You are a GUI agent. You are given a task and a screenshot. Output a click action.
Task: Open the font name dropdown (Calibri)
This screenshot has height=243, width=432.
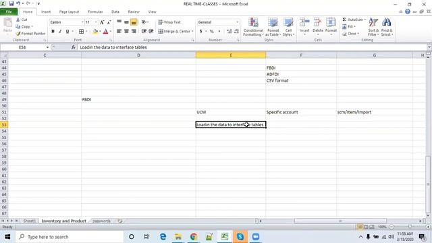(x=82, y=22)
